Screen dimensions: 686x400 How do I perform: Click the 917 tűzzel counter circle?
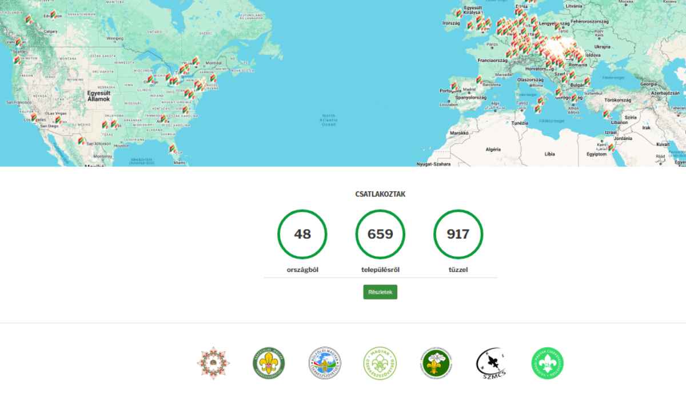point(458,234)
